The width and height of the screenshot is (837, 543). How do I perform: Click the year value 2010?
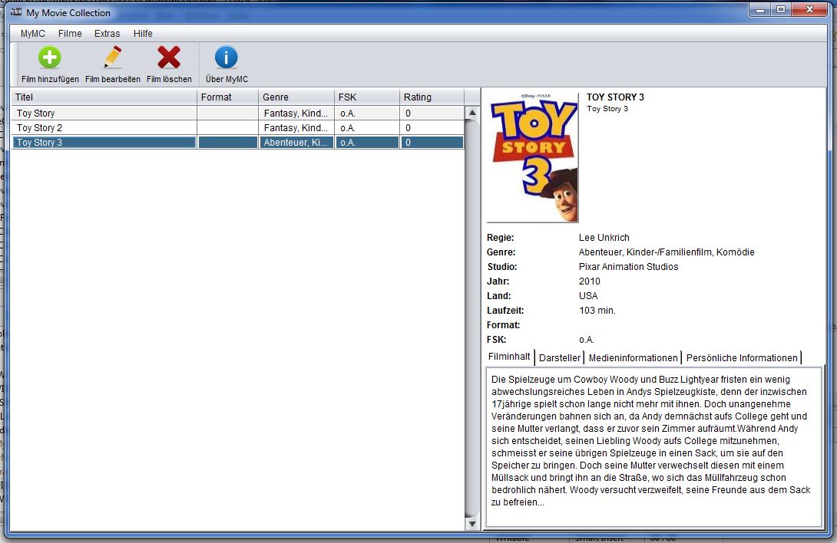[x=589, y=281]
